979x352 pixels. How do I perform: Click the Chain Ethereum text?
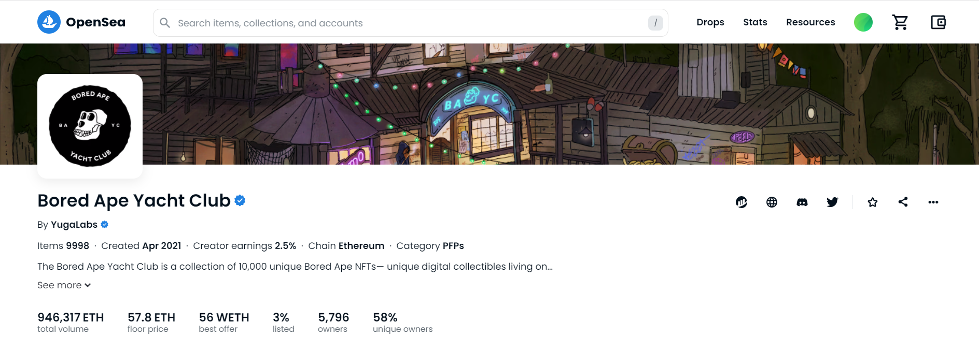346,246
